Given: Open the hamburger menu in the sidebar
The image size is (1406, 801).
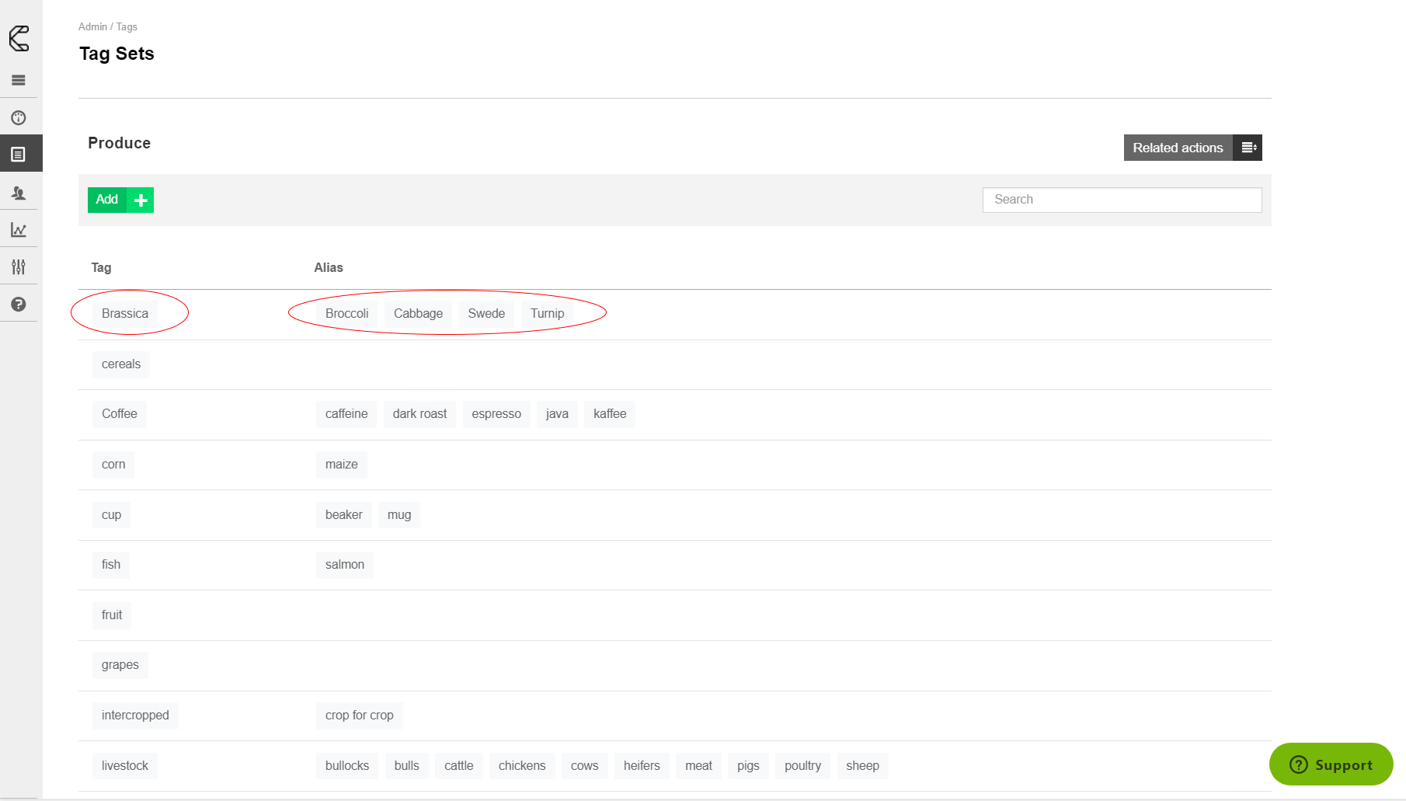Looking at the screenshot, I should (19, 80).
